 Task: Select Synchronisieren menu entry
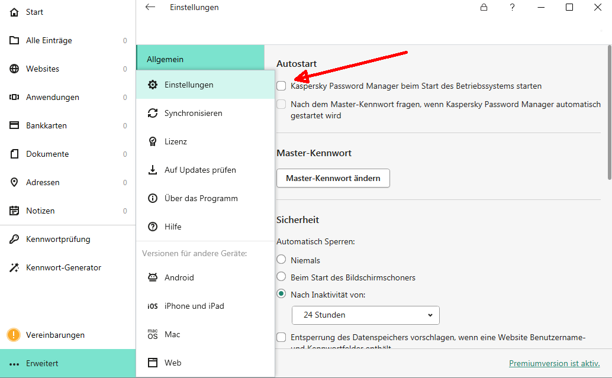point(205,113)
